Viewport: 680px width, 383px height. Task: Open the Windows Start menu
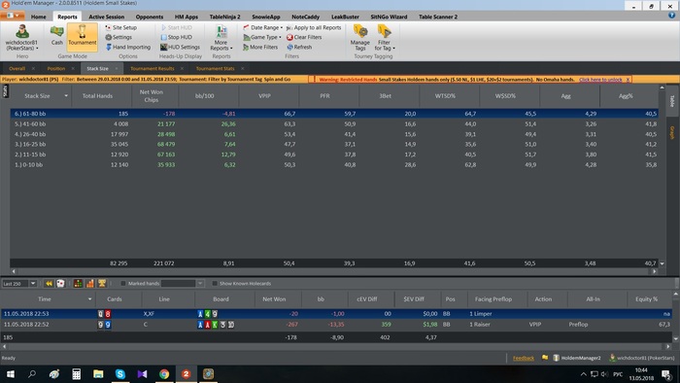click(x=10, y=374)
